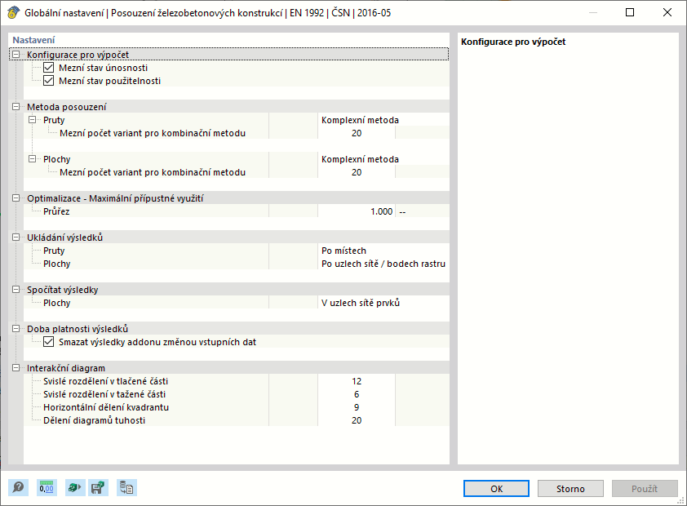Edit Svislé rozdělení v tlačené části value 12

coord(357,381)
